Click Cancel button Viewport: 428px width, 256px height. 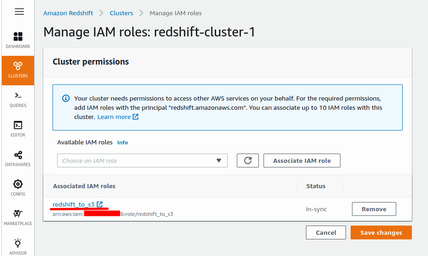[326, 232]
